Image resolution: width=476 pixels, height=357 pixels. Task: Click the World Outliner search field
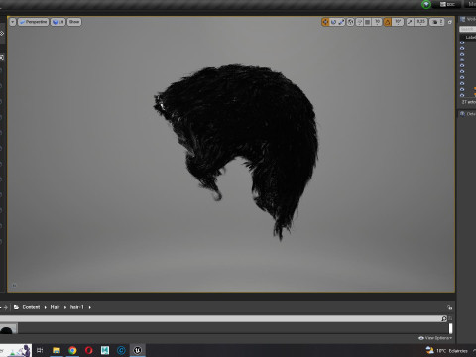[x=467, y=29]
